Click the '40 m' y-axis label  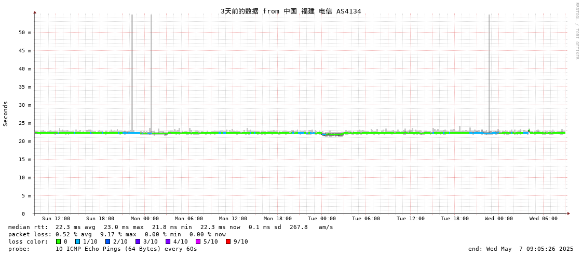click(x=25, y=68)
